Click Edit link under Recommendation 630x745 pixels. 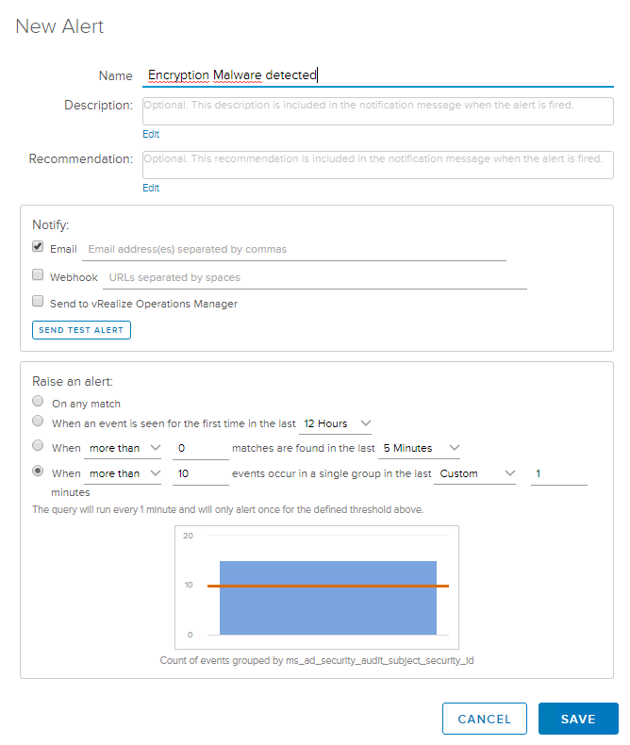click(151, 189)
